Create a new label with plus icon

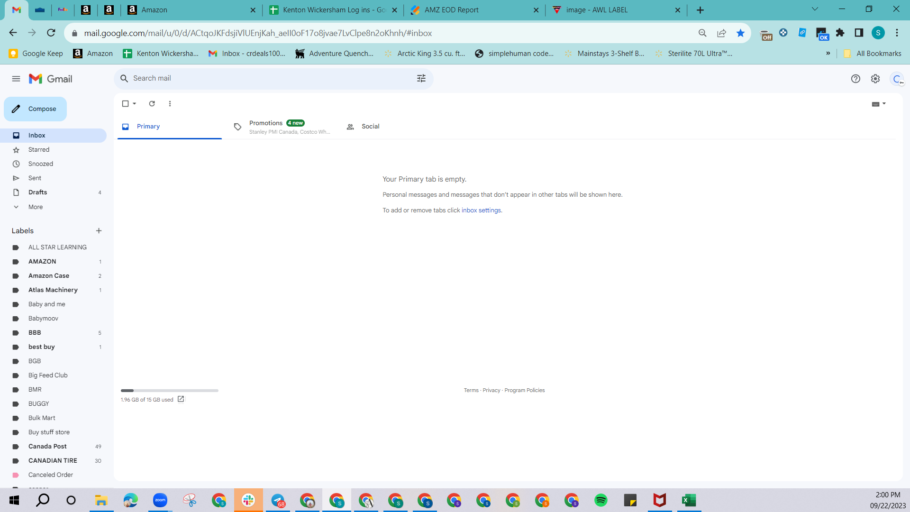coord(99,231)
